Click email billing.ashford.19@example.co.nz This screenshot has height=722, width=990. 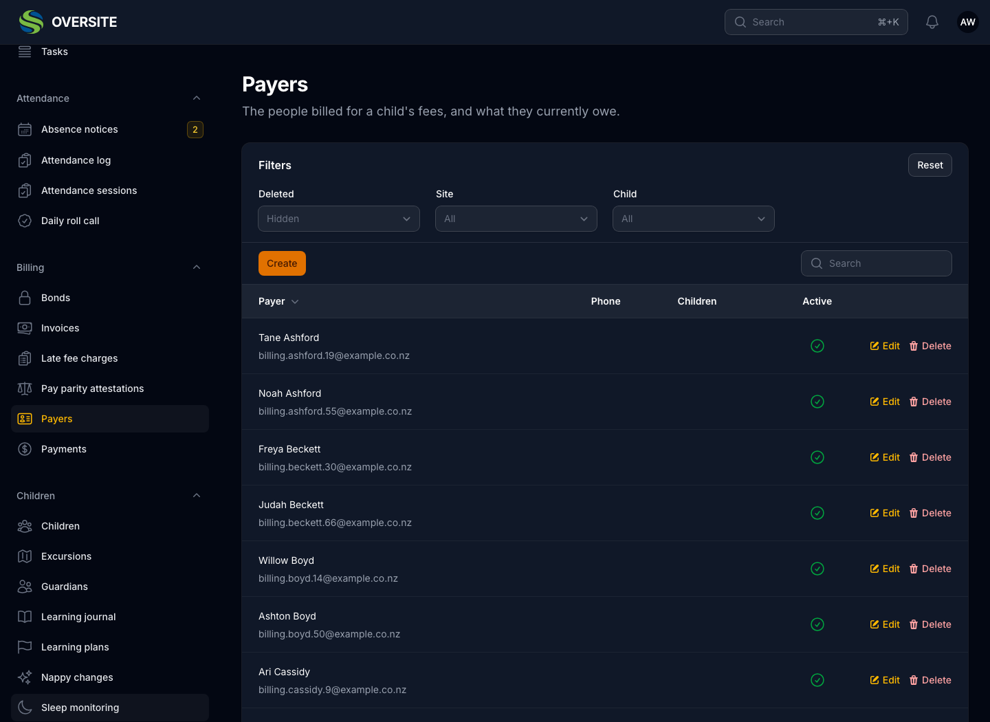click(x=334, y=355)
